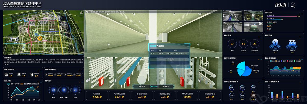Click the 09:31 clock display
The height and width of the screenshot is (104, 307).
(281, 5)
